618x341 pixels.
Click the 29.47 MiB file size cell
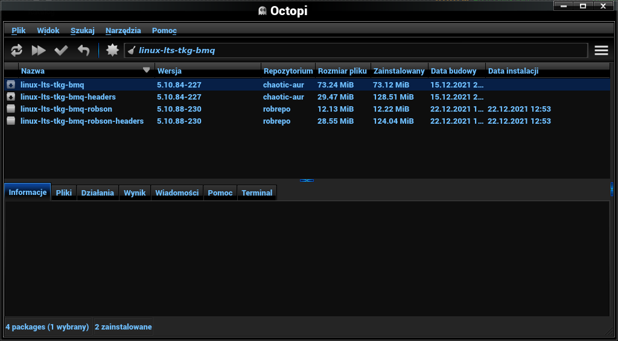(x=336, y=97)
